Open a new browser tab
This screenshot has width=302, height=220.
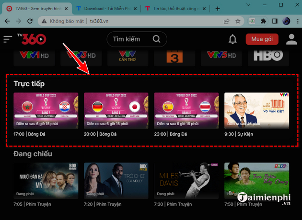pos(218,9)
